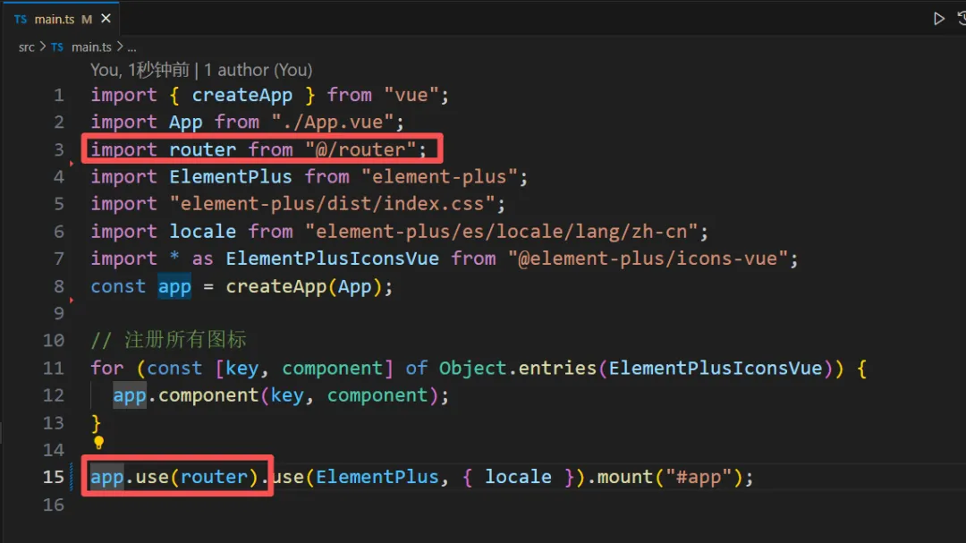This screenshot has width=966, height=543.
Task: Close the main.ts editor tab
Action: click(106, 19)
